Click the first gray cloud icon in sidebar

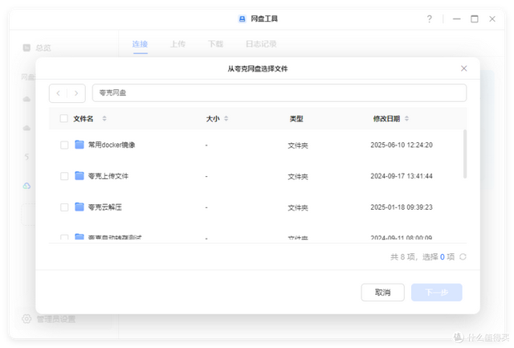pyautogui.click(x=27, y=99)
